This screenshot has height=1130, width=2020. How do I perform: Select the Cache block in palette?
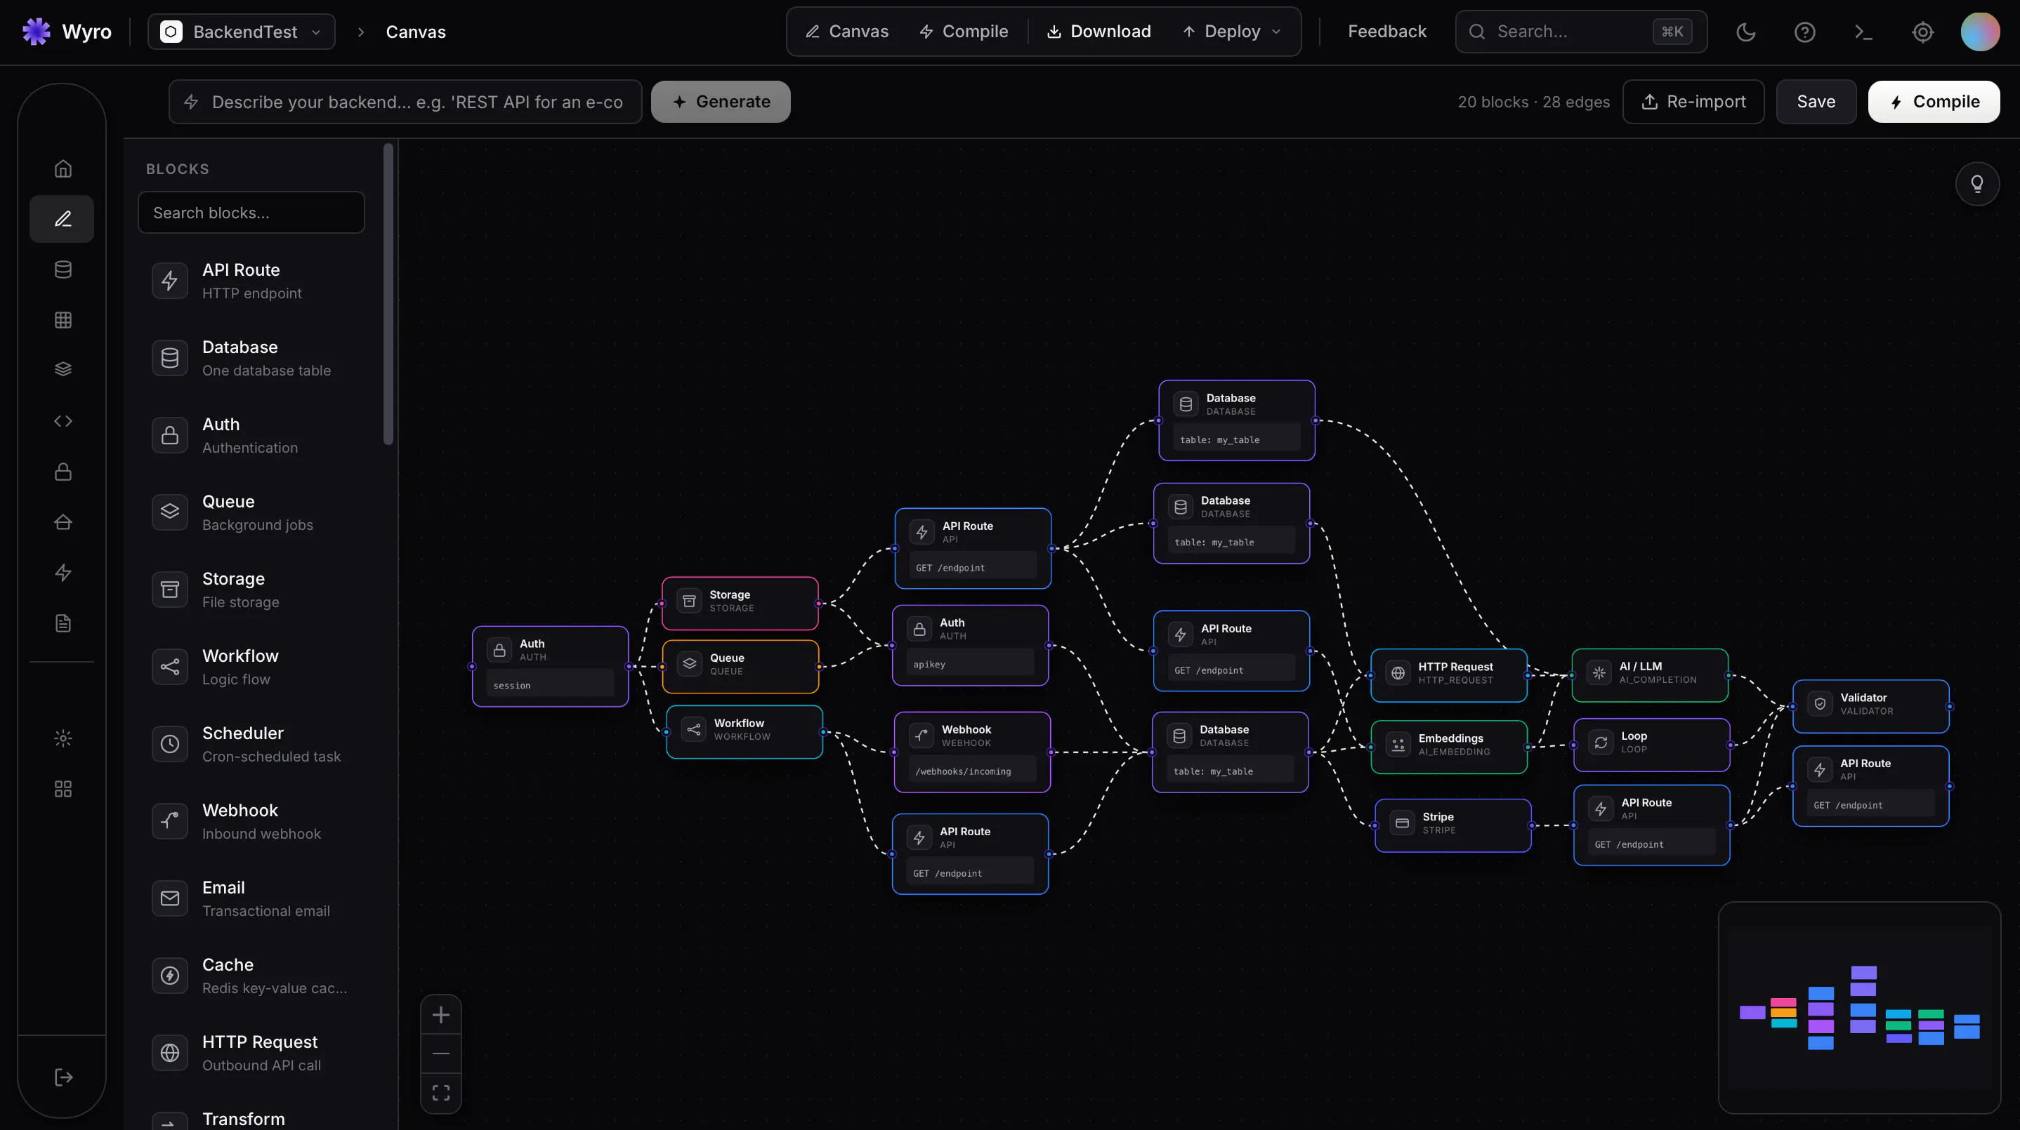pos(251,976)
